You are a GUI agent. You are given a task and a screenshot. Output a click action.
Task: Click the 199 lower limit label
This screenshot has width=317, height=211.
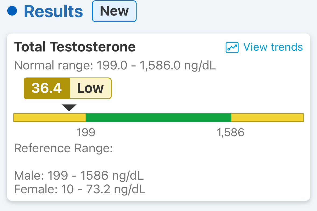(x=86, y=132)
